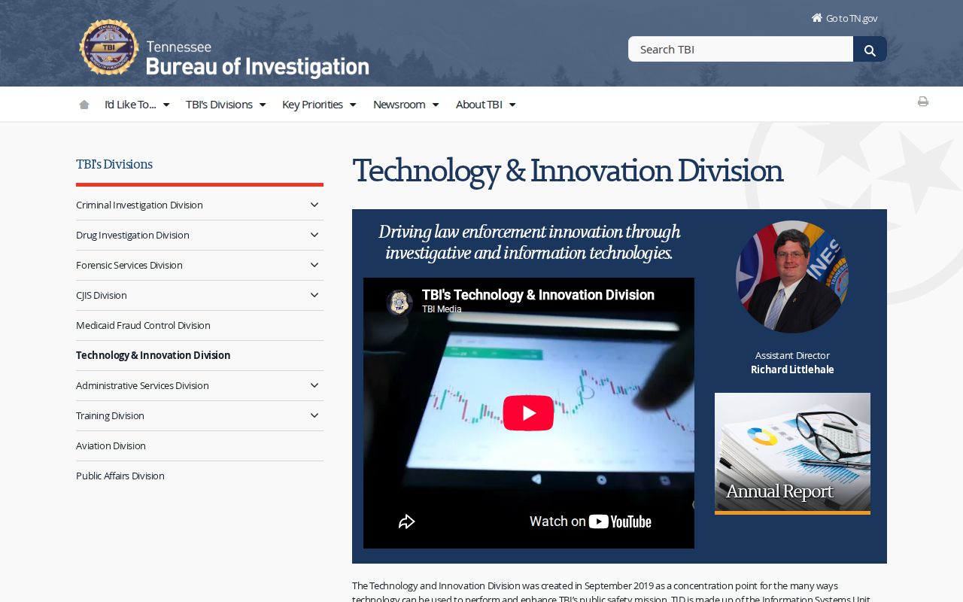Open Criminal Investigation Division link
963x602 pixels.
pyautogui.click(x=139, y=205)
